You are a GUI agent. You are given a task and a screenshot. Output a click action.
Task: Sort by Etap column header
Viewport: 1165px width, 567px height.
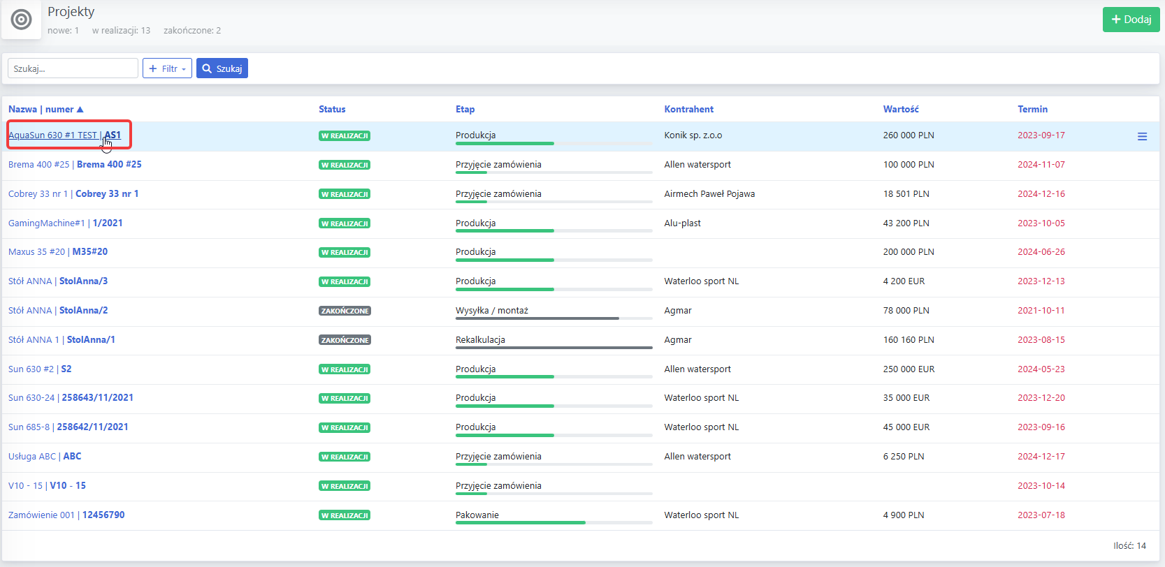pyautogui.click(x=465, y=110)
